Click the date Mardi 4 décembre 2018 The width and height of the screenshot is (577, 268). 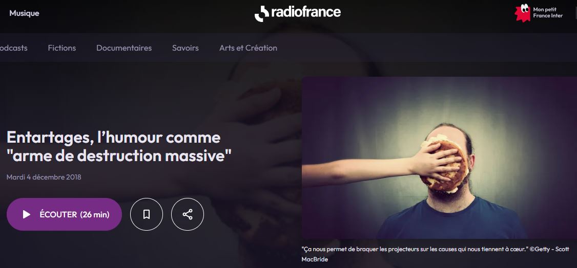(x=44, y=177)
